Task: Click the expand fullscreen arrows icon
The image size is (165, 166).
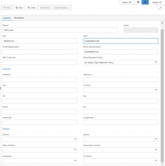Action: (160, 8)
